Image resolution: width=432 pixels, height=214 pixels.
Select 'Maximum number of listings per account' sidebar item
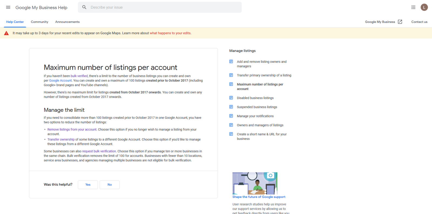[260, 87]
